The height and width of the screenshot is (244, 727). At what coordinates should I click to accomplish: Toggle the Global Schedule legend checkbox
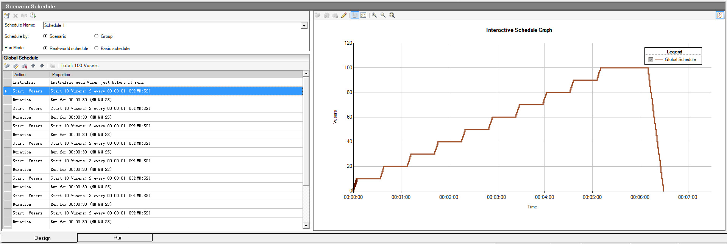tap(651, 59)
